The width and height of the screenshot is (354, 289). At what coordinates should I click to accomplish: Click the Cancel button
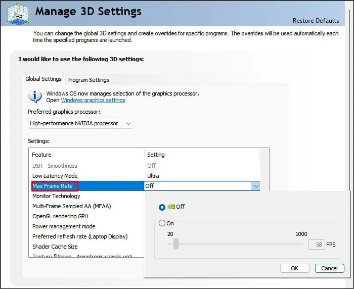329,268
